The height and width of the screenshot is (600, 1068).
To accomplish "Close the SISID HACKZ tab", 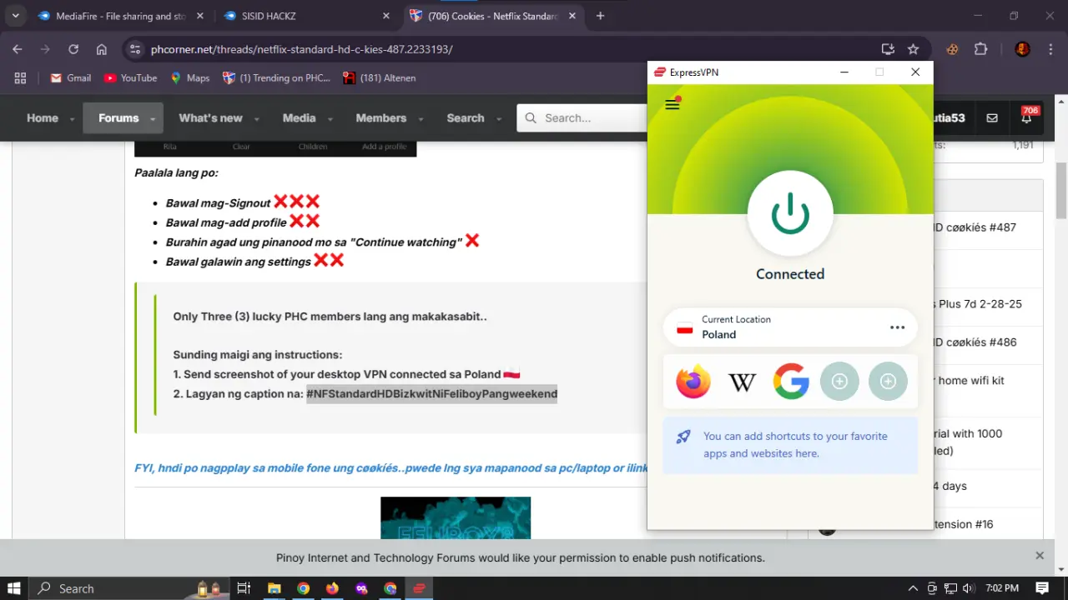I will point(385,16).
